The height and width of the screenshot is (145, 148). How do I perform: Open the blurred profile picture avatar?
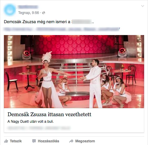(10, 10)
